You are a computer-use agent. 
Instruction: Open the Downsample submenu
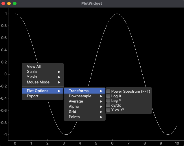(84, 96)
